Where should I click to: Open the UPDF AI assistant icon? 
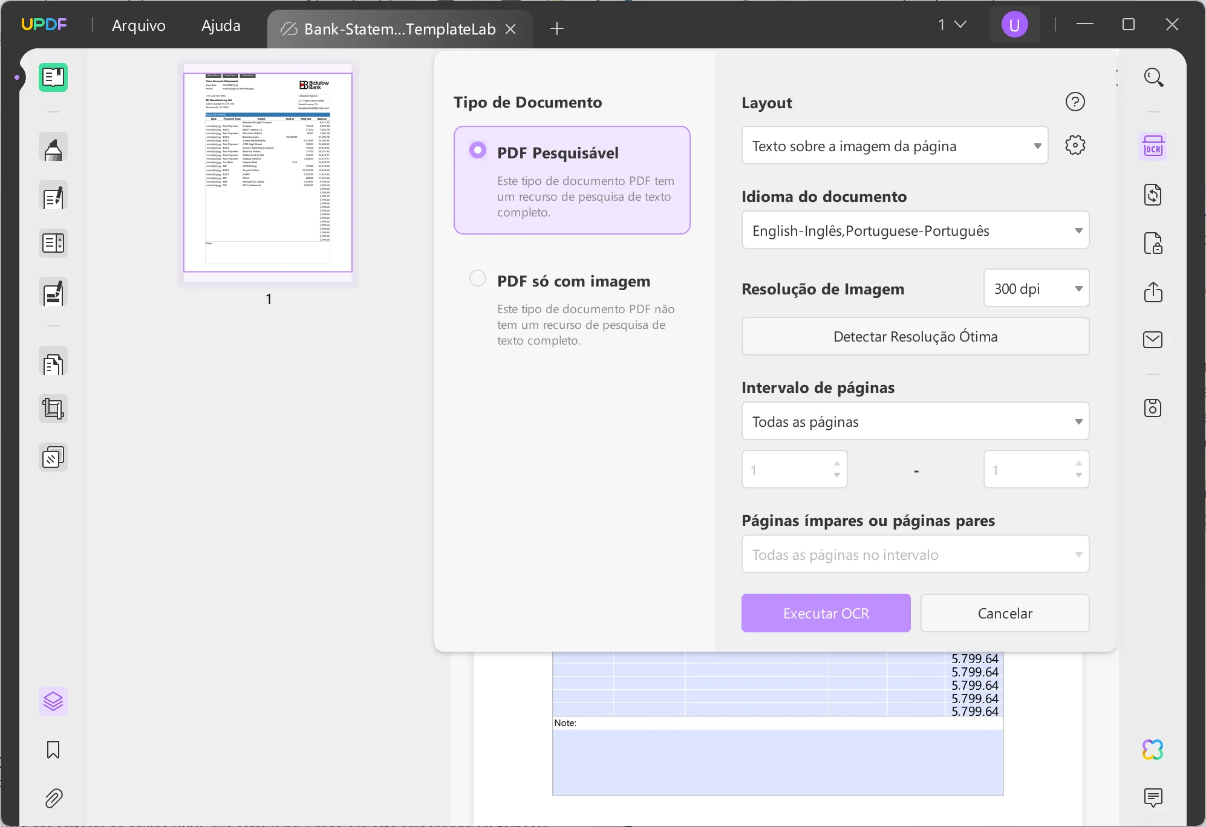[1153, 750]
